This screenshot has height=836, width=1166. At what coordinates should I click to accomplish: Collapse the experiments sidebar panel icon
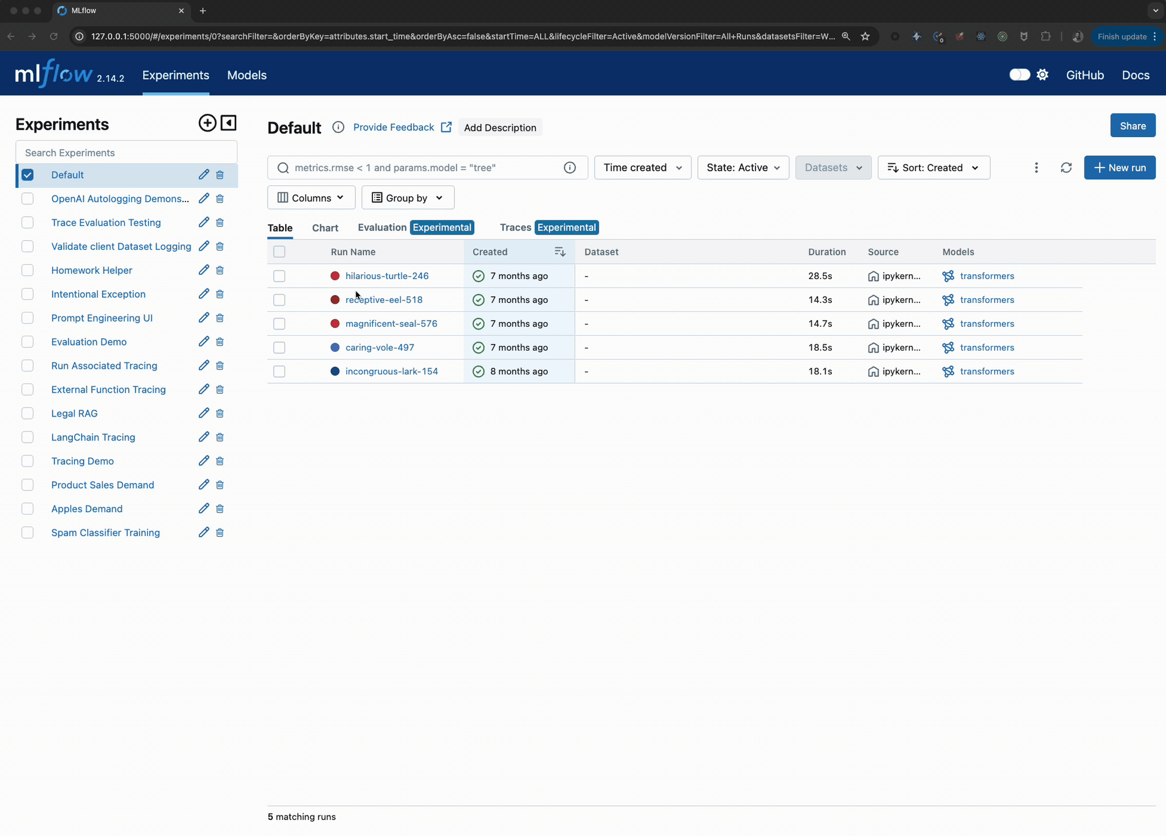pos(228,123)
